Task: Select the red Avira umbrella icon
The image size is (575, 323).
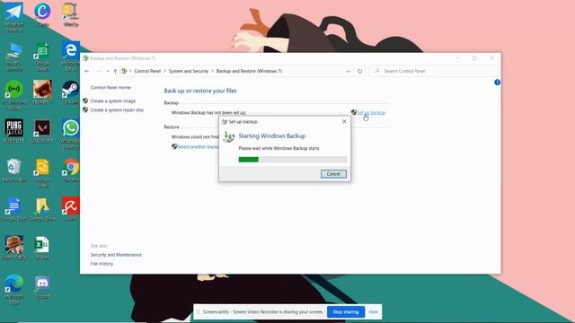Action: point(70,209)
